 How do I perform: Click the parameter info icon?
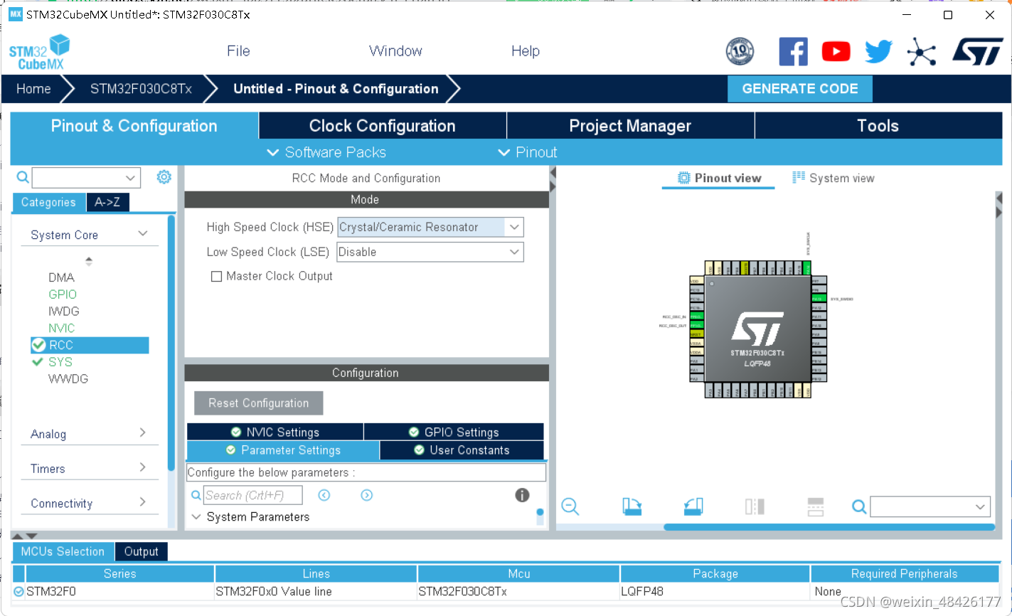point(522,495)
